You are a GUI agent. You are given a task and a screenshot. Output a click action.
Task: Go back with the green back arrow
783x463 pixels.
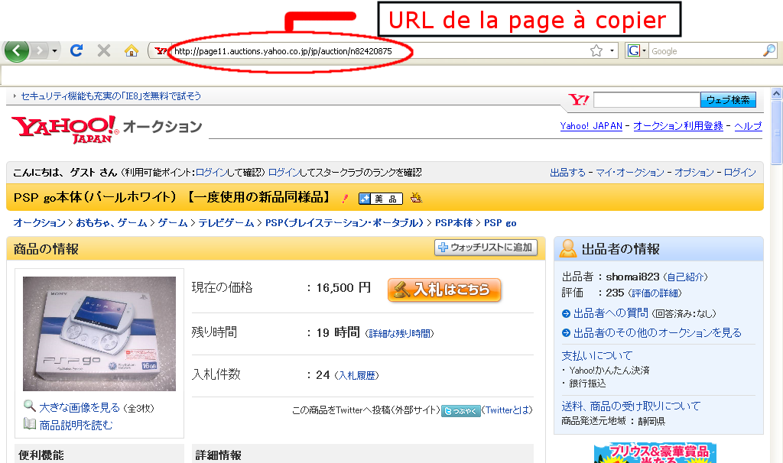17,50
